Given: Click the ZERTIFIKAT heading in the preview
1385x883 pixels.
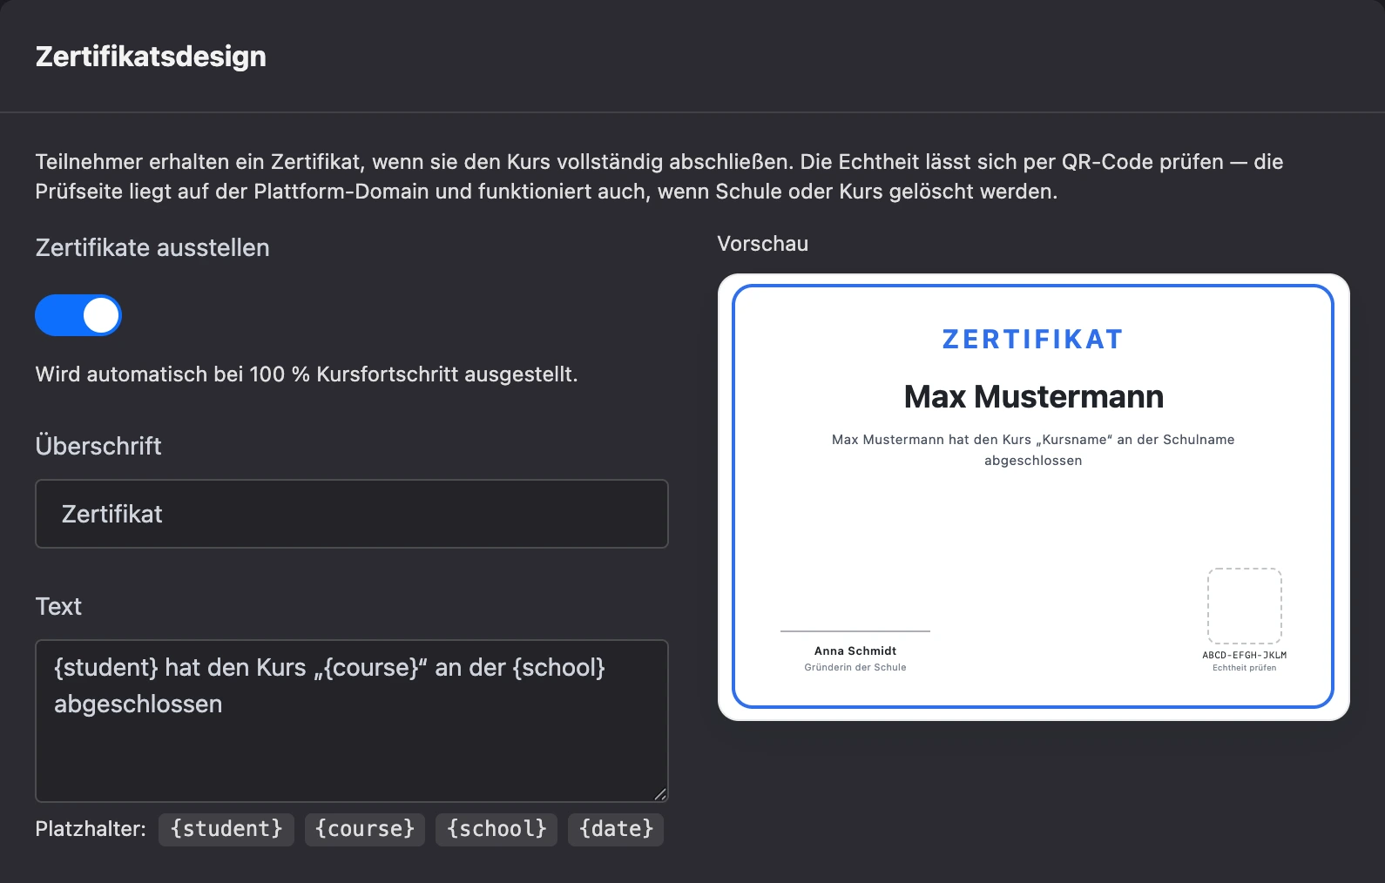Looking at the screenshot, I should (x=1033, y=340).
